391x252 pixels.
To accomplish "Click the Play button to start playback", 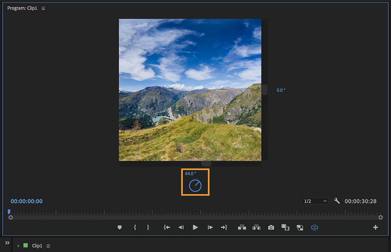I will (x=195, y=227).
